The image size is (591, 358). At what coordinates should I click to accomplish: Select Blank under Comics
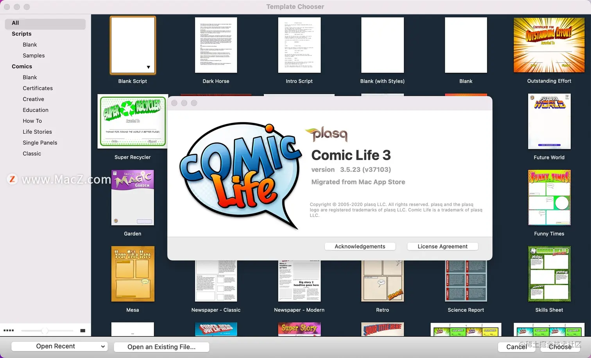pos(30,77)
